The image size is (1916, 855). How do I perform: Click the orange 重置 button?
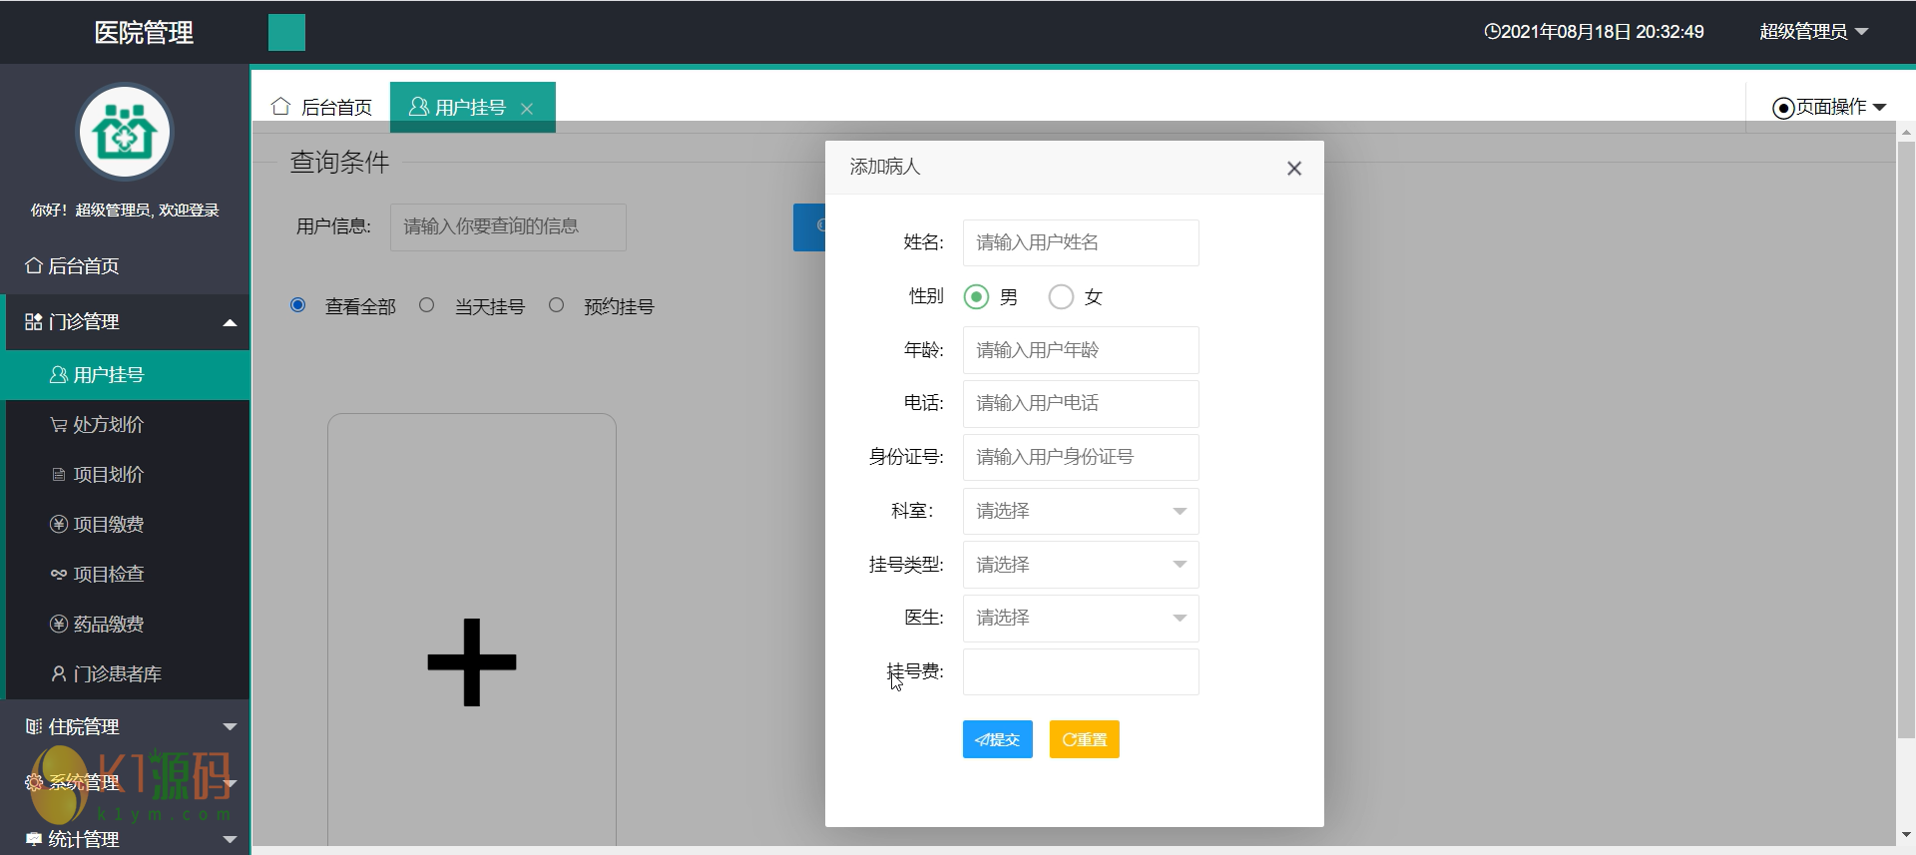[1084, 739]
